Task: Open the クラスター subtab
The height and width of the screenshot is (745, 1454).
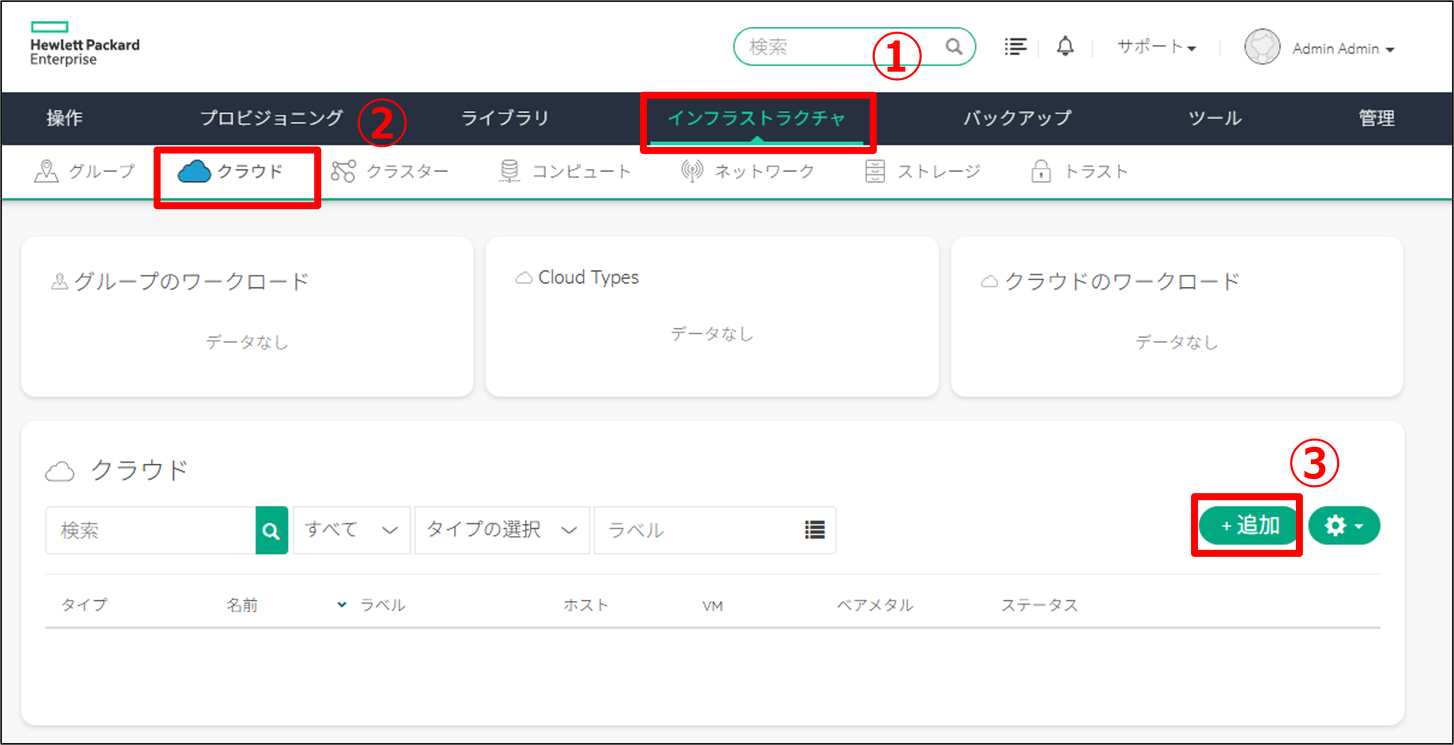Action: click(x=390, y=171)
